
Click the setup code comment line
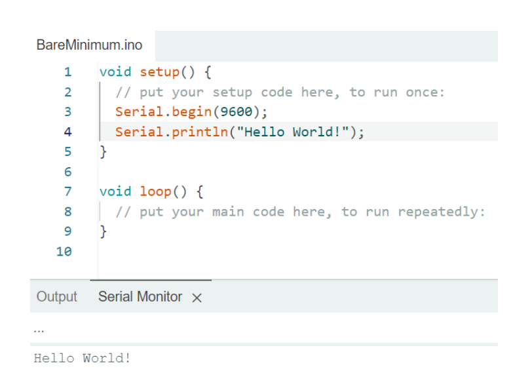280,92
